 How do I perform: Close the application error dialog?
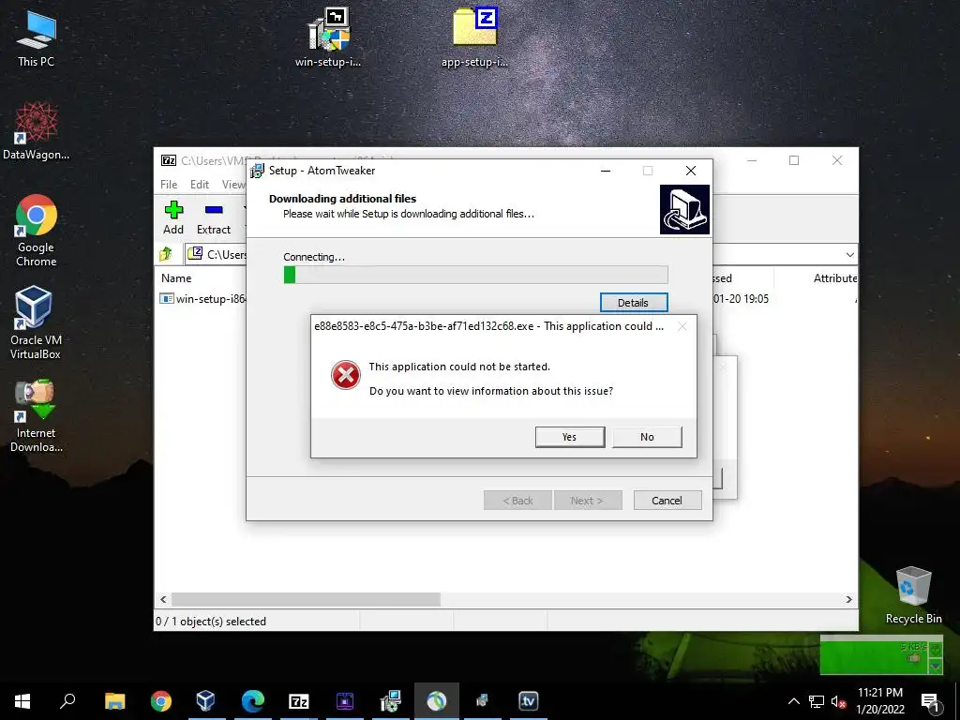[682, 326]
